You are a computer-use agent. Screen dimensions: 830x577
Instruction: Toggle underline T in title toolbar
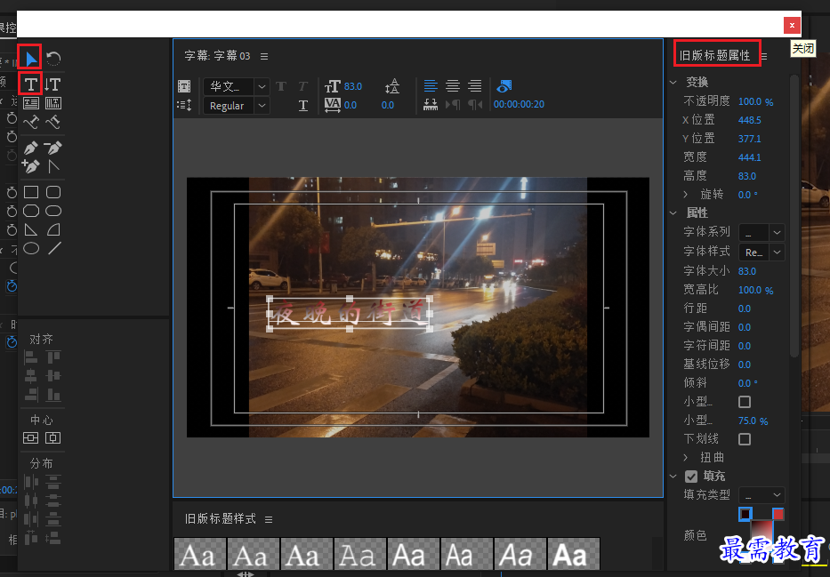tap(303, 105)
